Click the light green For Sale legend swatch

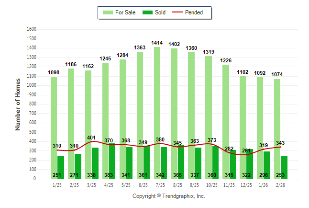108,12
